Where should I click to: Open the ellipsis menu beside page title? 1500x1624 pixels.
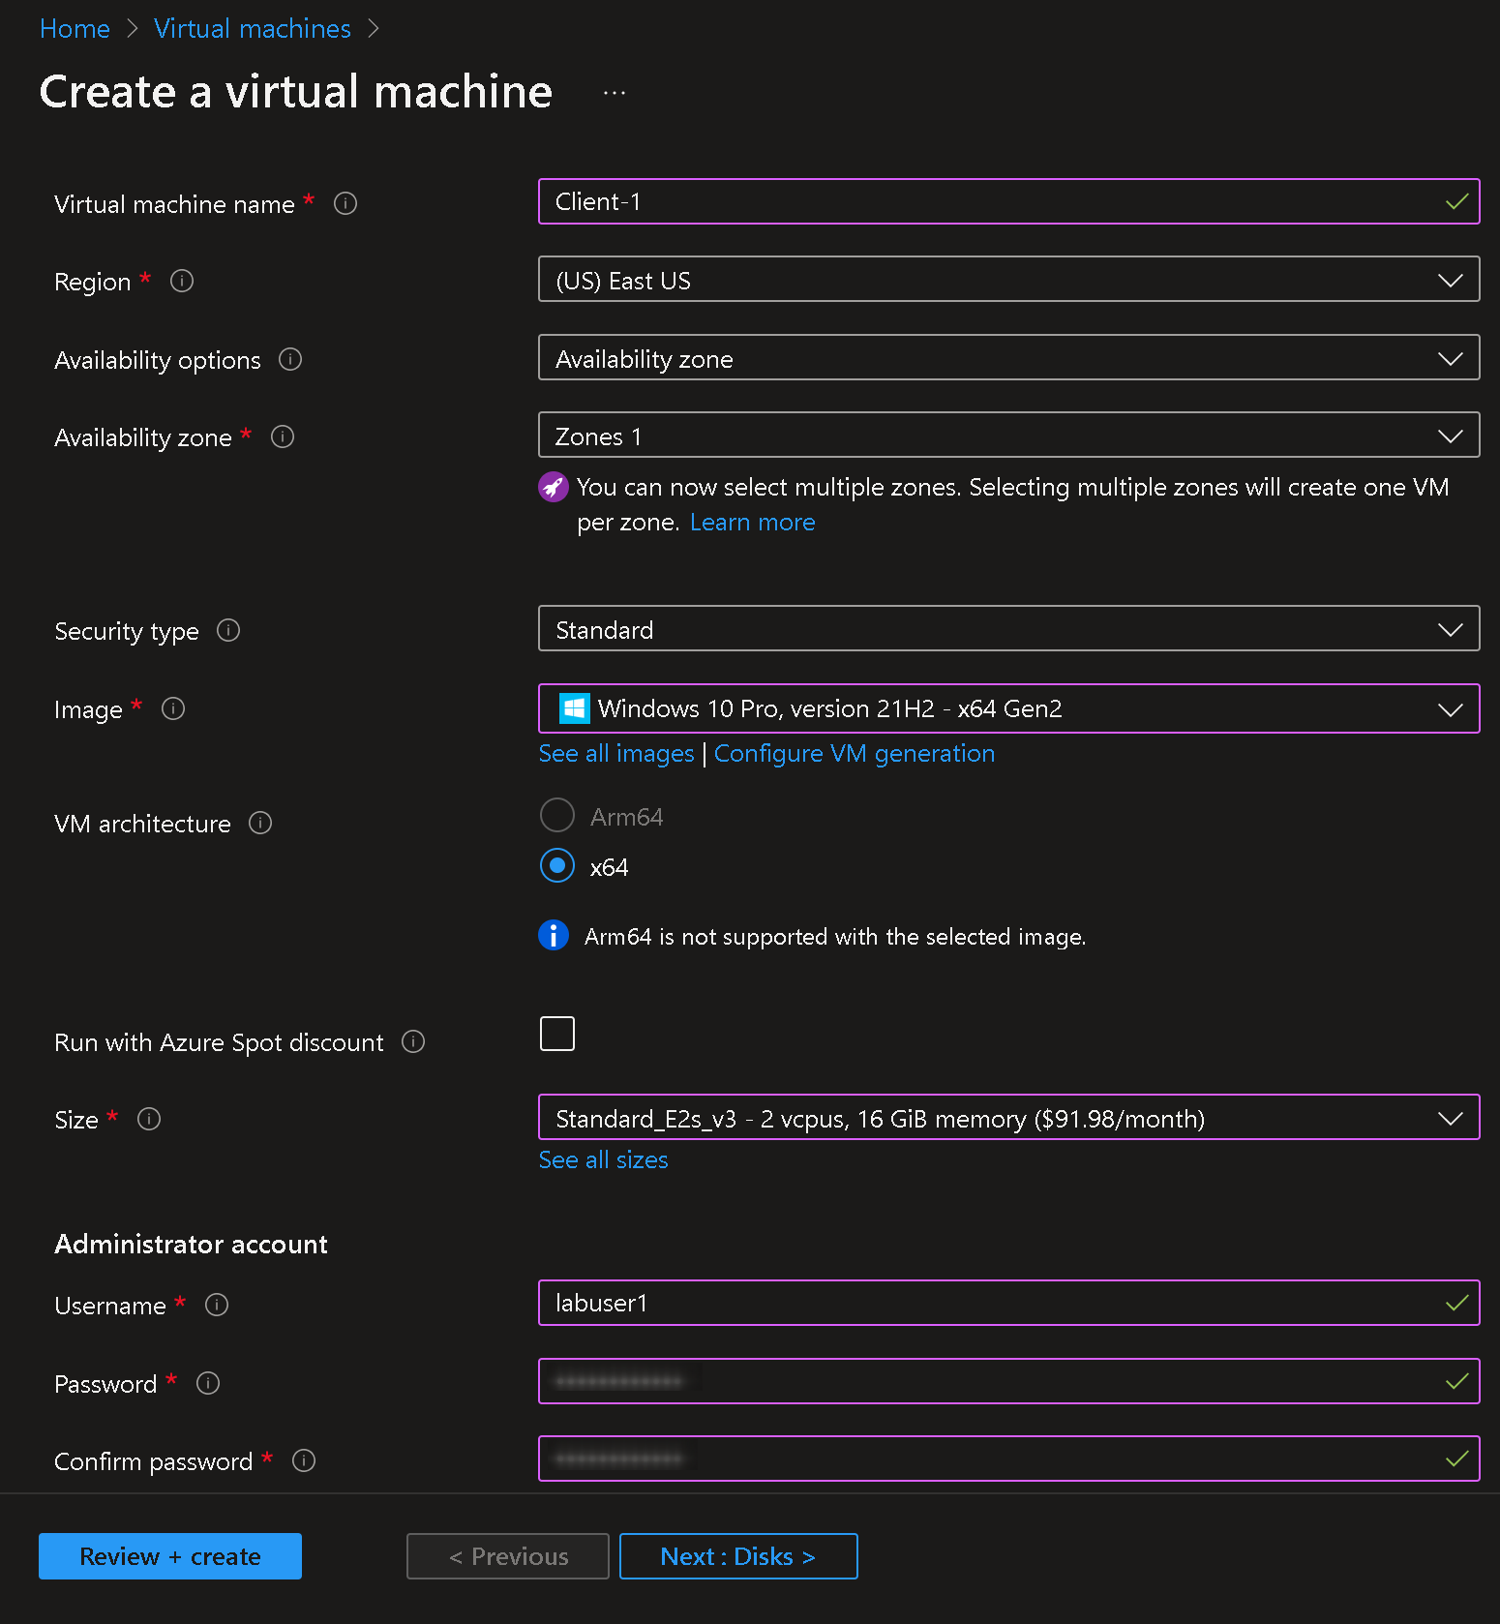[615, 93]
